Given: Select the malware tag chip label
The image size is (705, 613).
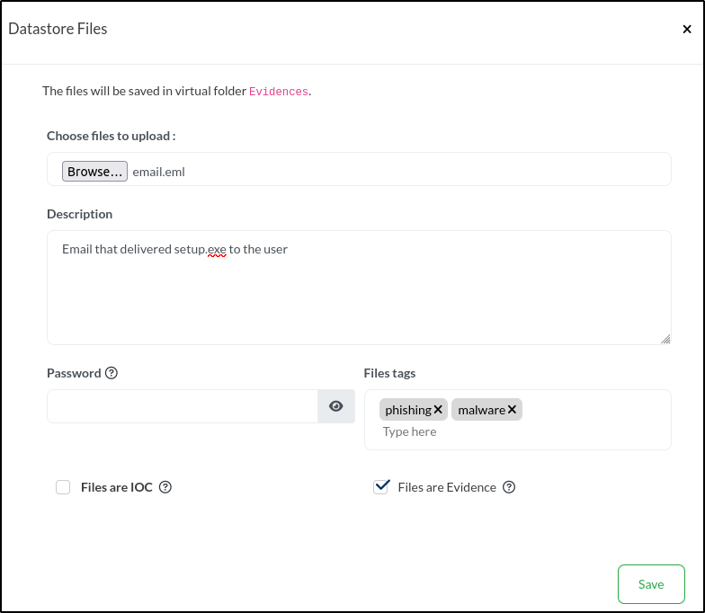Looking at the screenshot, I should (x=481, y=410).
